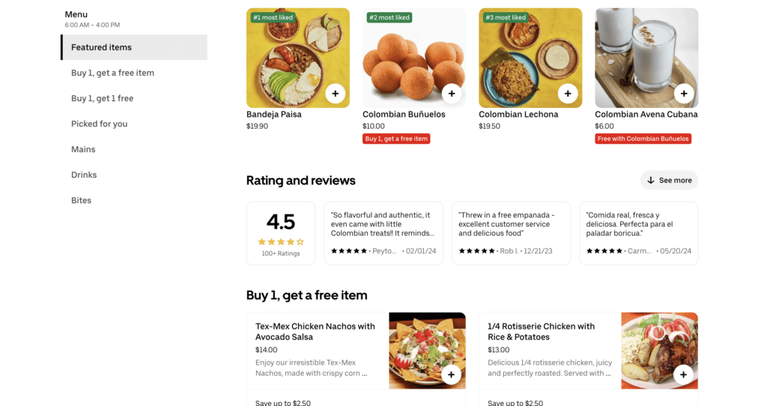Open Picked for you category
This screenshot has height=406, width=767.
click(99, 124)
